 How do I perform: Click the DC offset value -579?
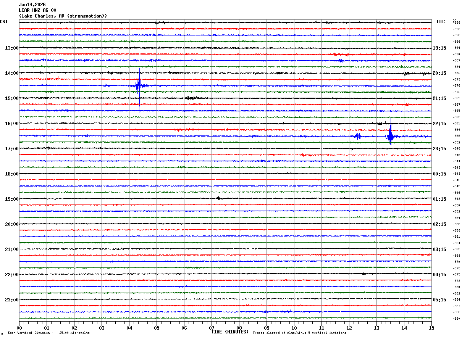456,79
